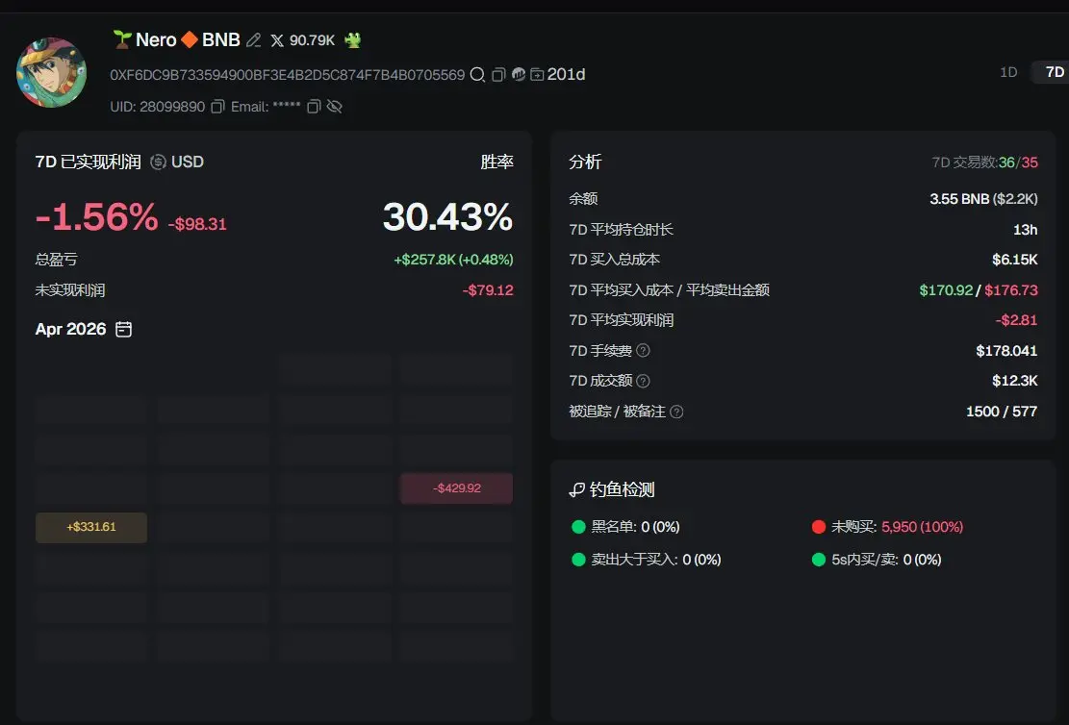Image resolution: width=1069 pixels, height=725 pixels.
Task: Click the -$2.81 average realized profit value
Action: (1016, 320)
